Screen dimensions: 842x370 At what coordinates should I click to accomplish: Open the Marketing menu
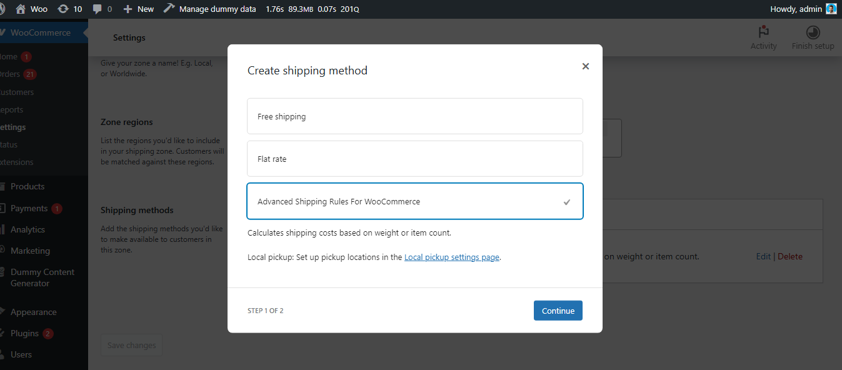[x=30, y=251]
